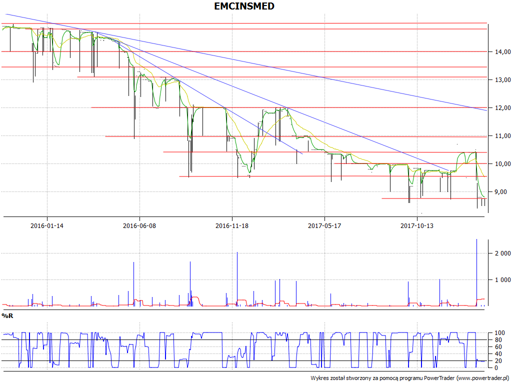
Task: Click the 2016-11-18 date label
Action: coord(232,225)
